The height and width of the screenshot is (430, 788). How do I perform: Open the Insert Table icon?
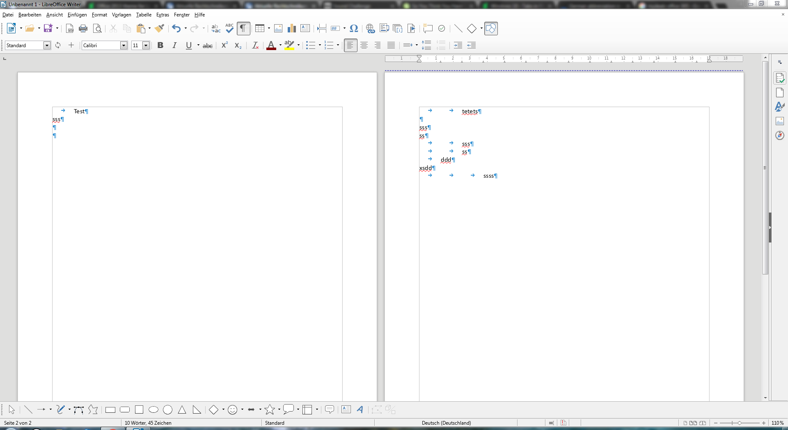point(259,28)
